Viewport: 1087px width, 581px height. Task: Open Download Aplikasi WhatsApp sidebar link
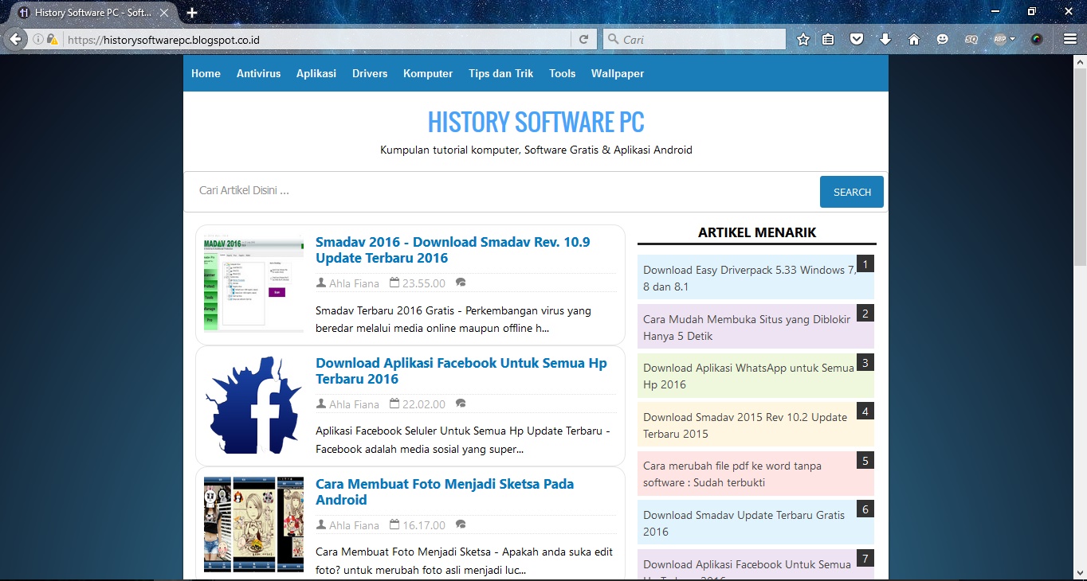(x=748, y=376)
